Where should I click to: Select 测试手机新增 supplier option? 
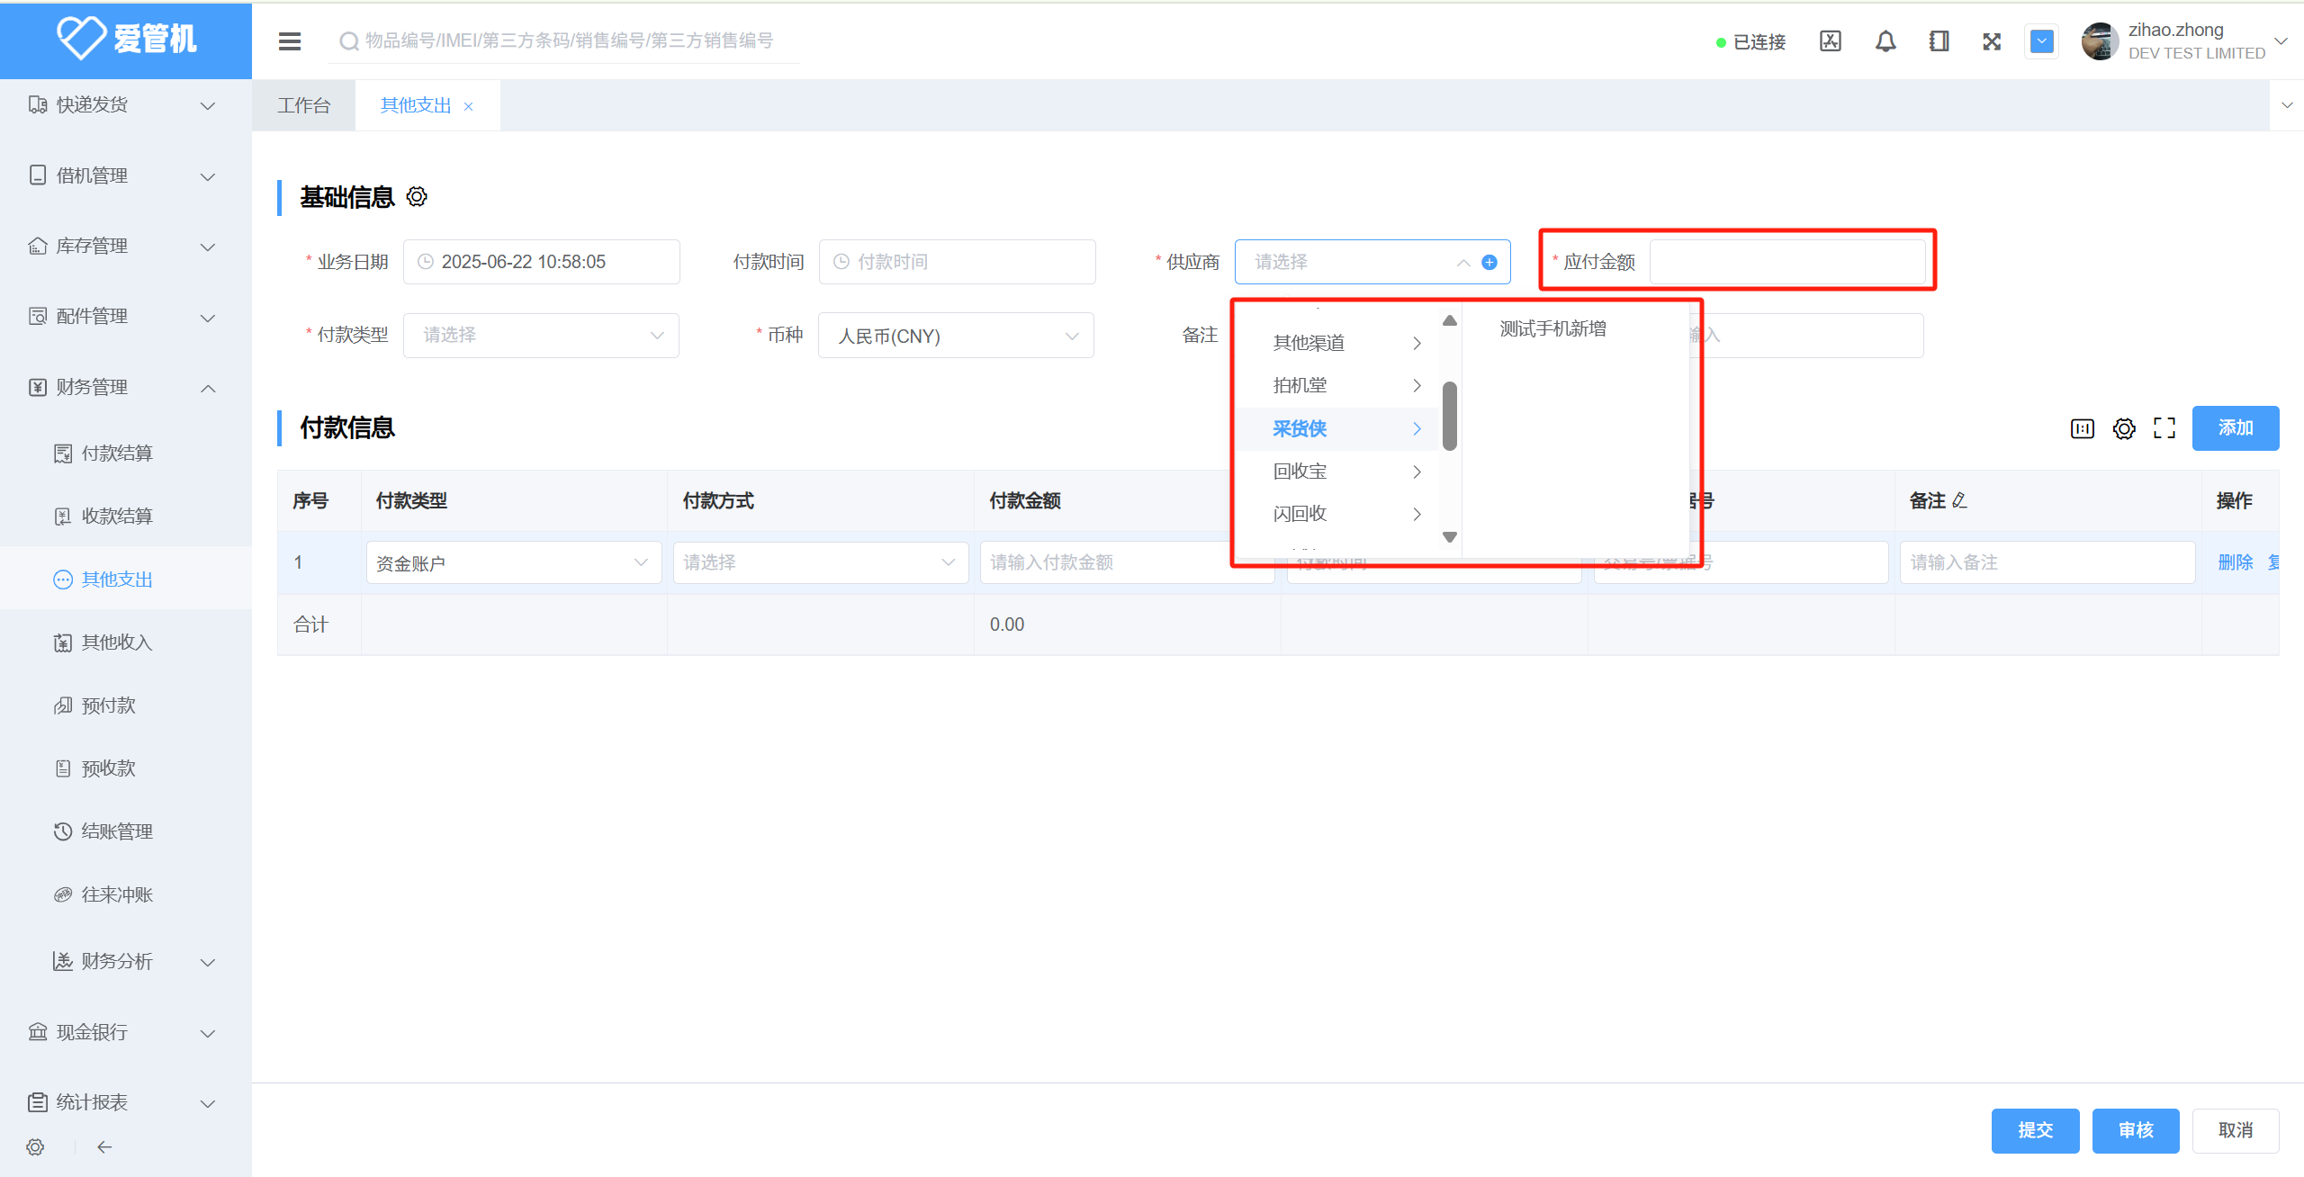tap(1575, 329)
